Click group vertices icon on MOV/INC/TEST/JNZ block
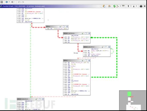Screen dimensions: 147x111 pyautogui.click(x=109, y=47)
